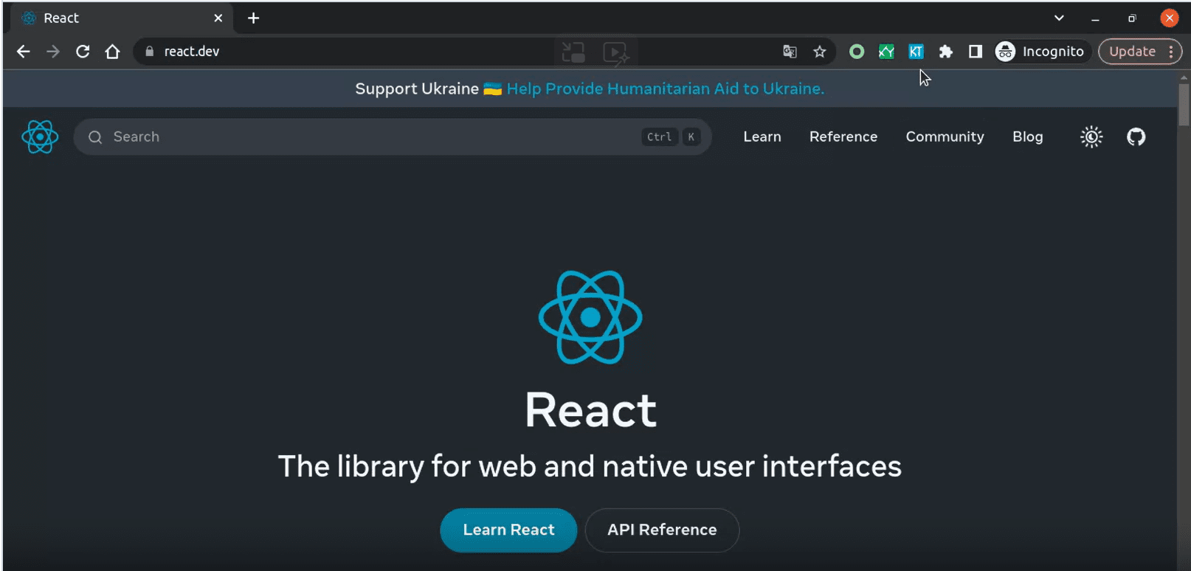Toggle the site dark/light theme icon
Viewport: 1191px width, 571px height.
coord(1091,136)
